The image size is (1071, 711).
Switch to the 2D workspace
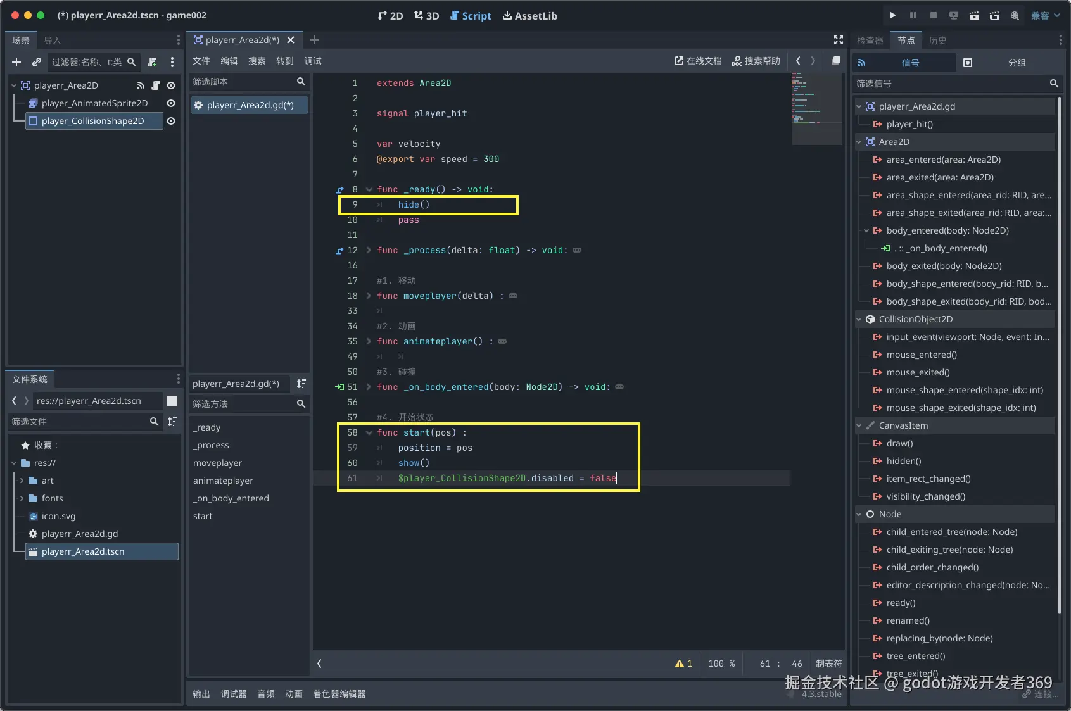pyautogui.click(x=390, y=16)
